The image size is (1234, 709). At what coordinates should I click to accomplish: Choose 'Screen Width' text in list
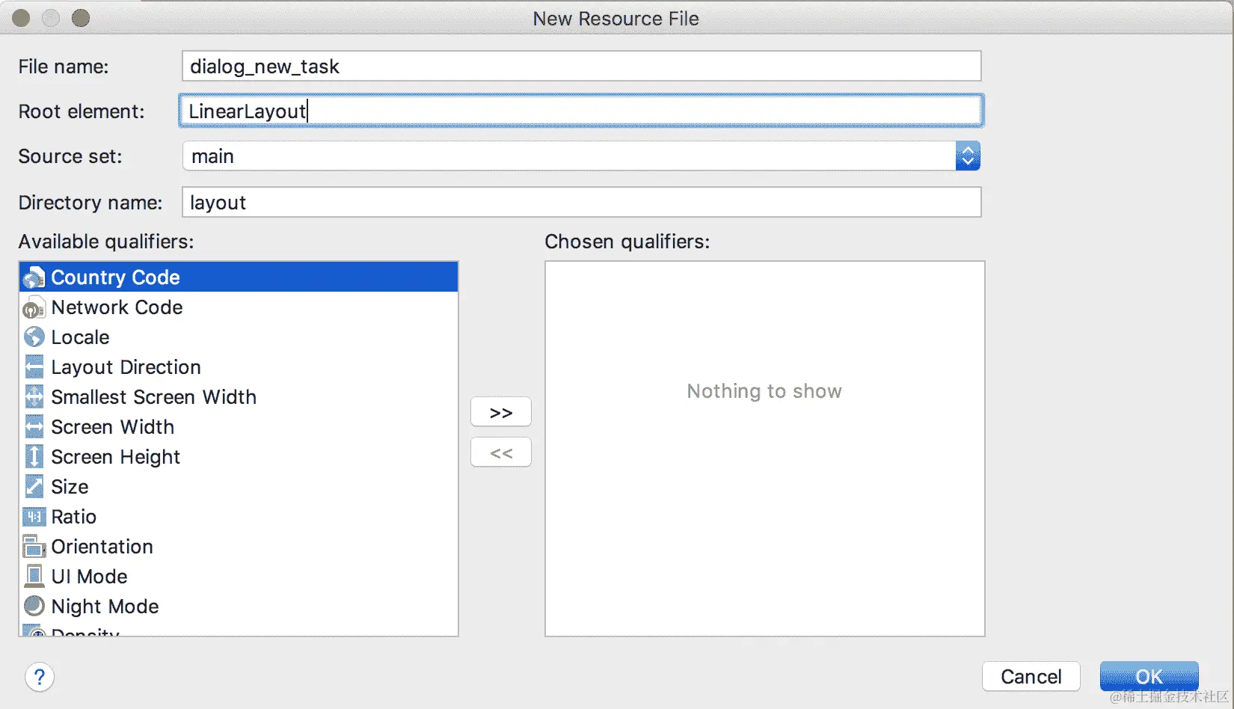click(112, 427)
